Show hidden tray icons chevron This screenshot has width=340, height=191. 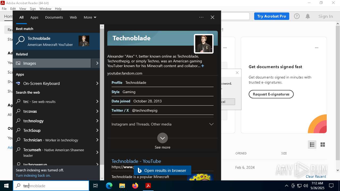point(286,186)
